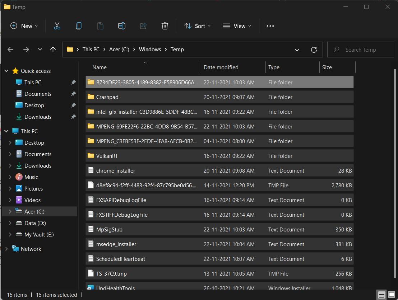The width and height of the screenshot is (398, 300).
Task: Select Network in the navigation pane
Action: click(31, 249)
